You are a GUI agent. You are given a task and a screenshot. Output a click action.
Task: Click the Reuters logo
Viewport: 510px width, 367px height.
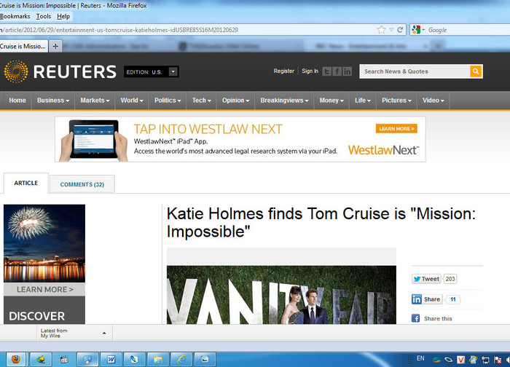pyautogui.click(x=60, y=71)
